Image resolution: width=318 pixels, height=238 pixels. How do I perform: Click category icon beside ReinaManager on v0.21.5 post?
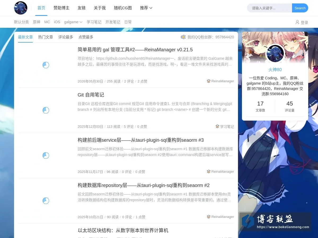(209, 81)
